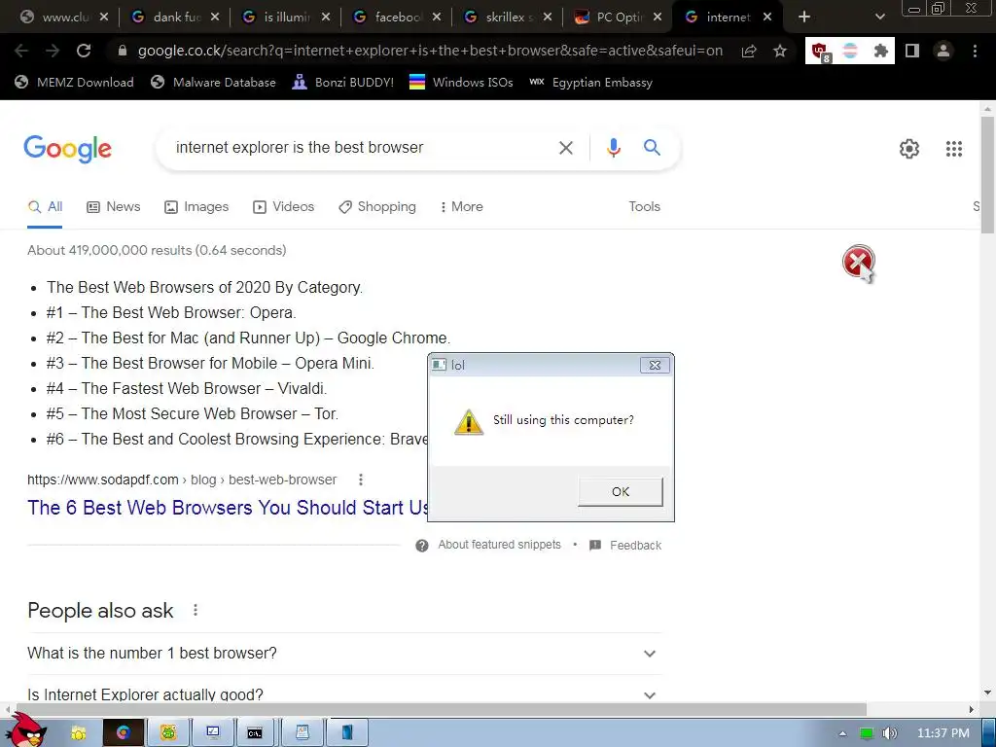Open the Tools search options
Screen dimensions: 996x747
click(644, 207)
